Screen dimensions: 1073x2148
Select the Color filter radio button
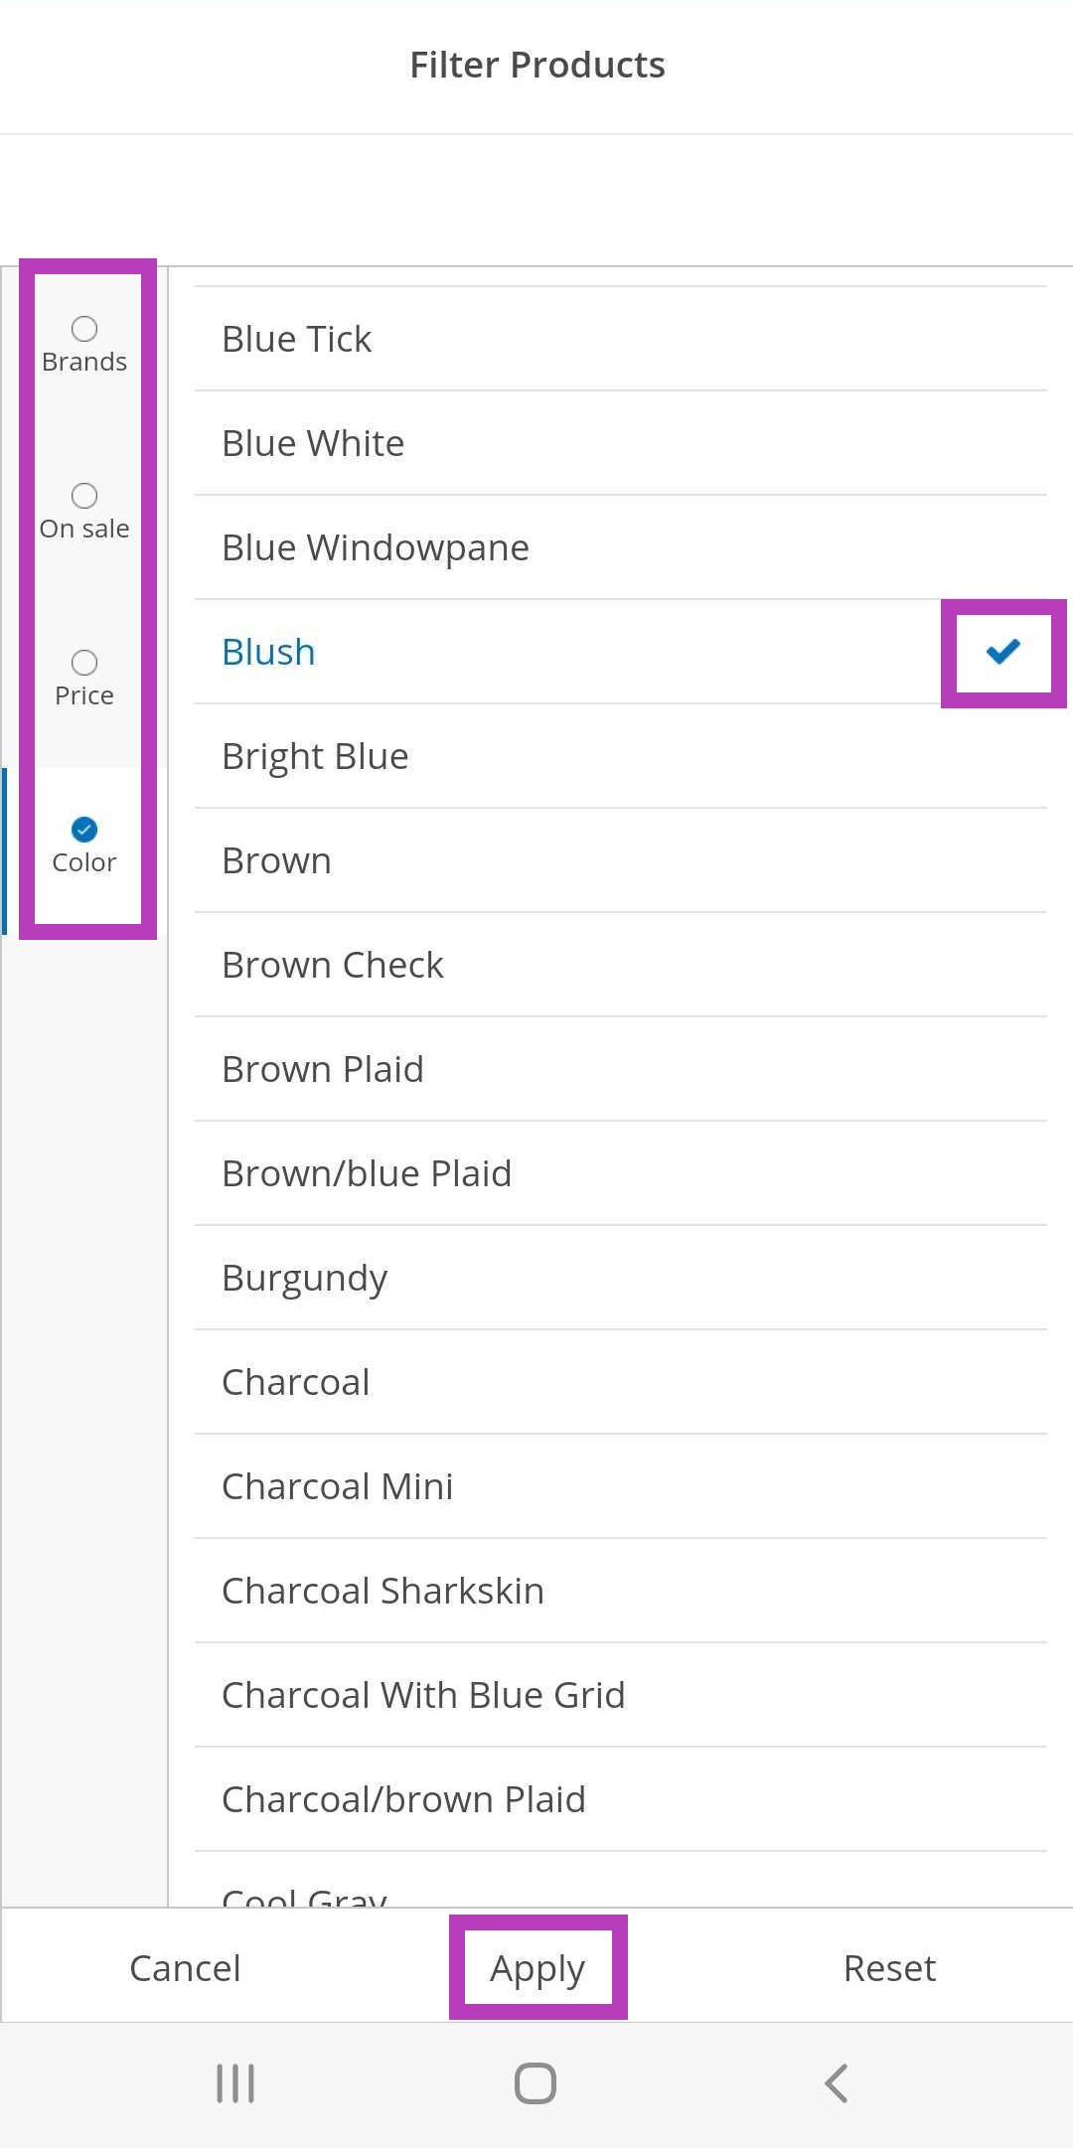84,830
